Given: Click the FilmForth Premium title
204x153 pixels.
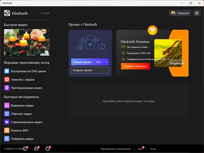Looking at the screenshot, I should click(135, 42).
